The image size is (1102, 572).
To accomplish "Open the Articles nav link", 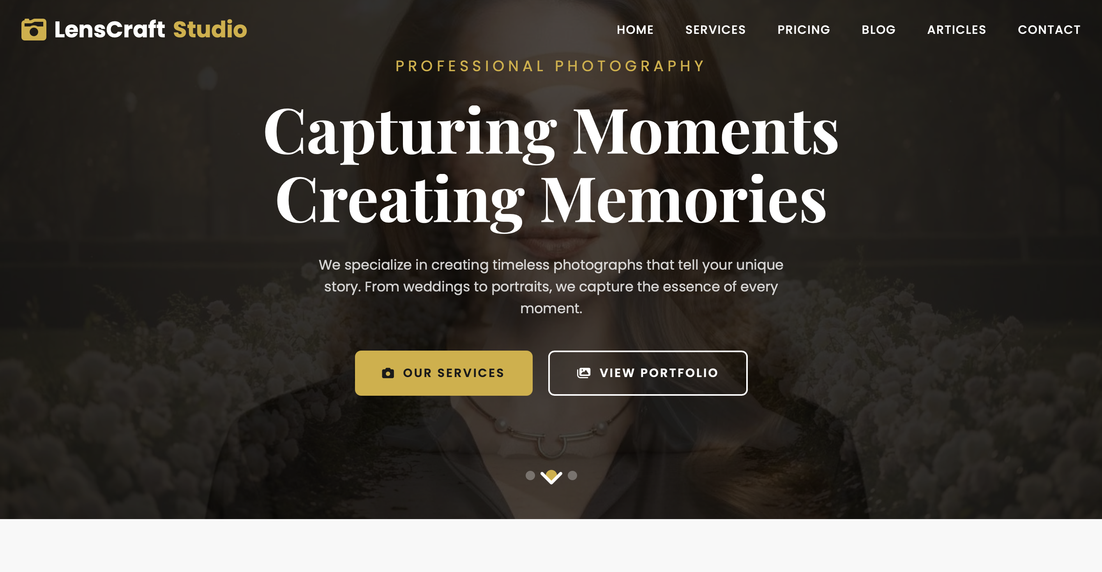I will click(957, 30).
